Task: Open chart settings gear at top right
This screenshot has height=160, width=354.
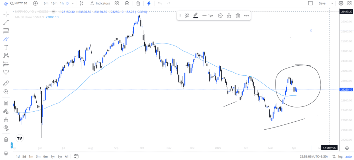Action: (x=341, y=3)
